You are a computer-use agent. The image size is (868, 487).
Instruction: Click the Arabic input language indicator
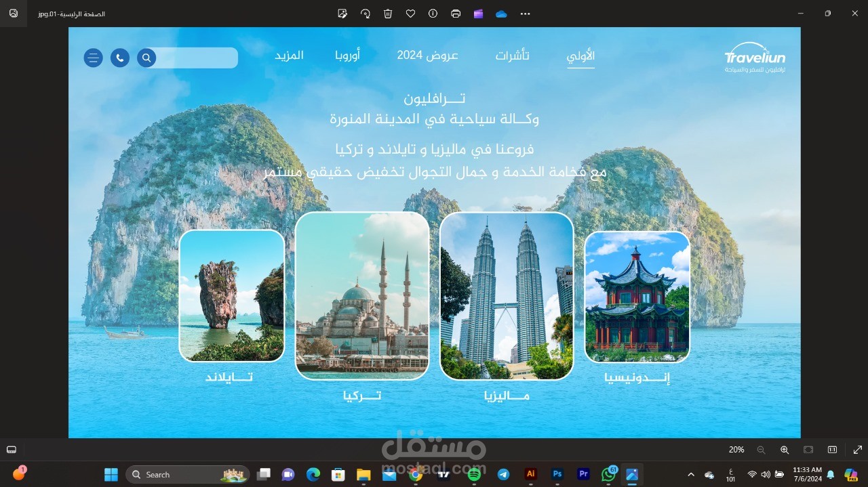click(x=730, y=475)
